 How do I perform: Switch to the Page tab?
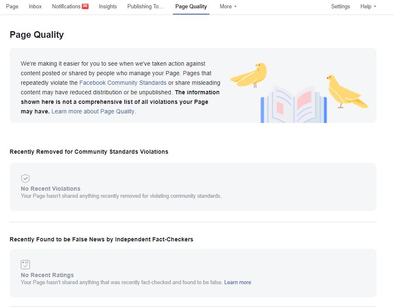pos(12,7)
